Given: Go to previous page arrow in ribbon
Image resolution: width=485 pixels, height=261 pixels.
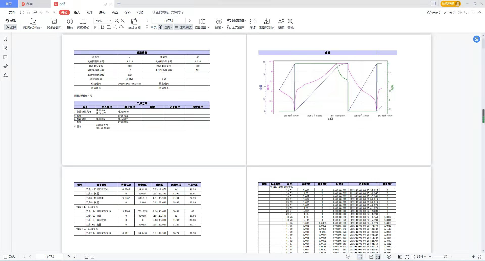Looking at the screenshot, I should [148, 21].
